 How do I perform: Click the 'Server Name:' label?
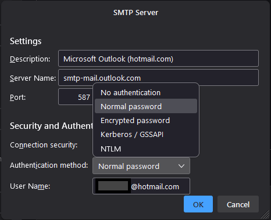click(x=33, y=78)
